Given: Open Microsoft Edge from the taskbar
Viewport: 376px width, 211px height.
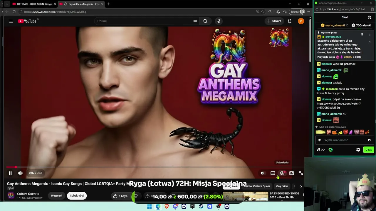Looking at the screenshot, I should tap(158, 206).
